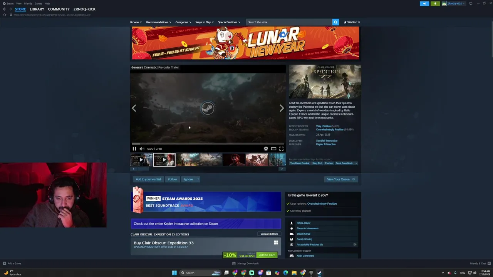493x277 pixels.
Task: Mute the trailer volume icon
Action: point(142,149)
